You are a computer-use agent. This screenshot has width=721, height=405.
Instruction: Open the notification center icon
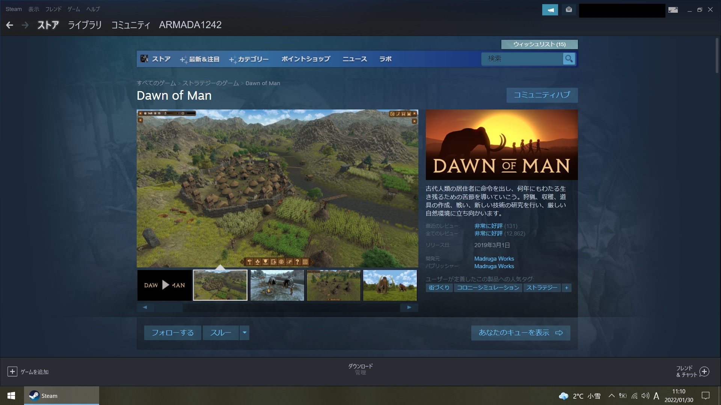coord(706,396)
